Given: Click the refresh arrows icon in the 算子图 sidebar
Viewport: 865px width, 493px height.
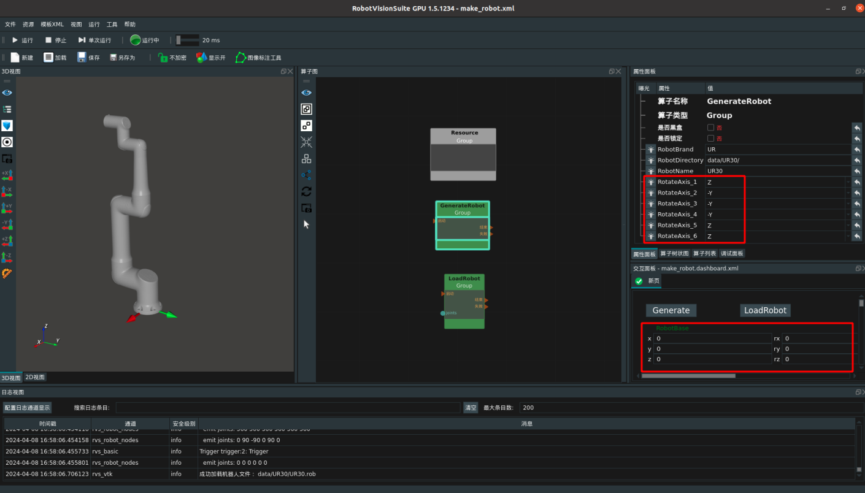Looking at the screenshot, I should (x=306, y=192).
